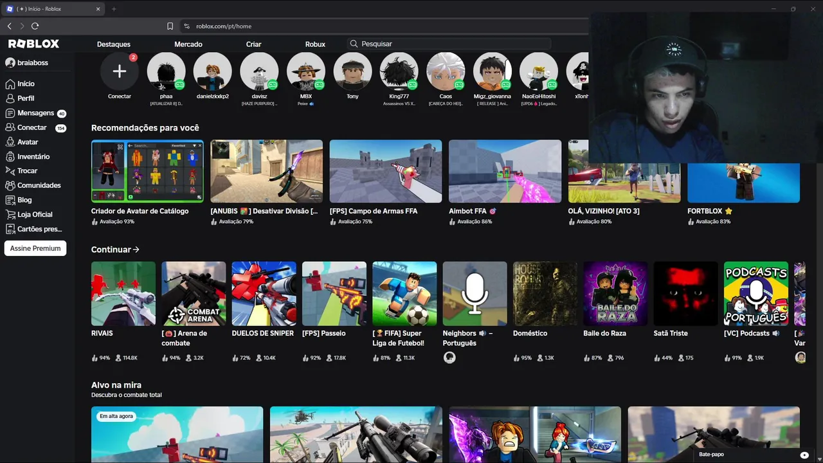This screenshot has width=823, height=463.
Task: Open the helicopter sniper game card
Action: [x=356, y=435]
